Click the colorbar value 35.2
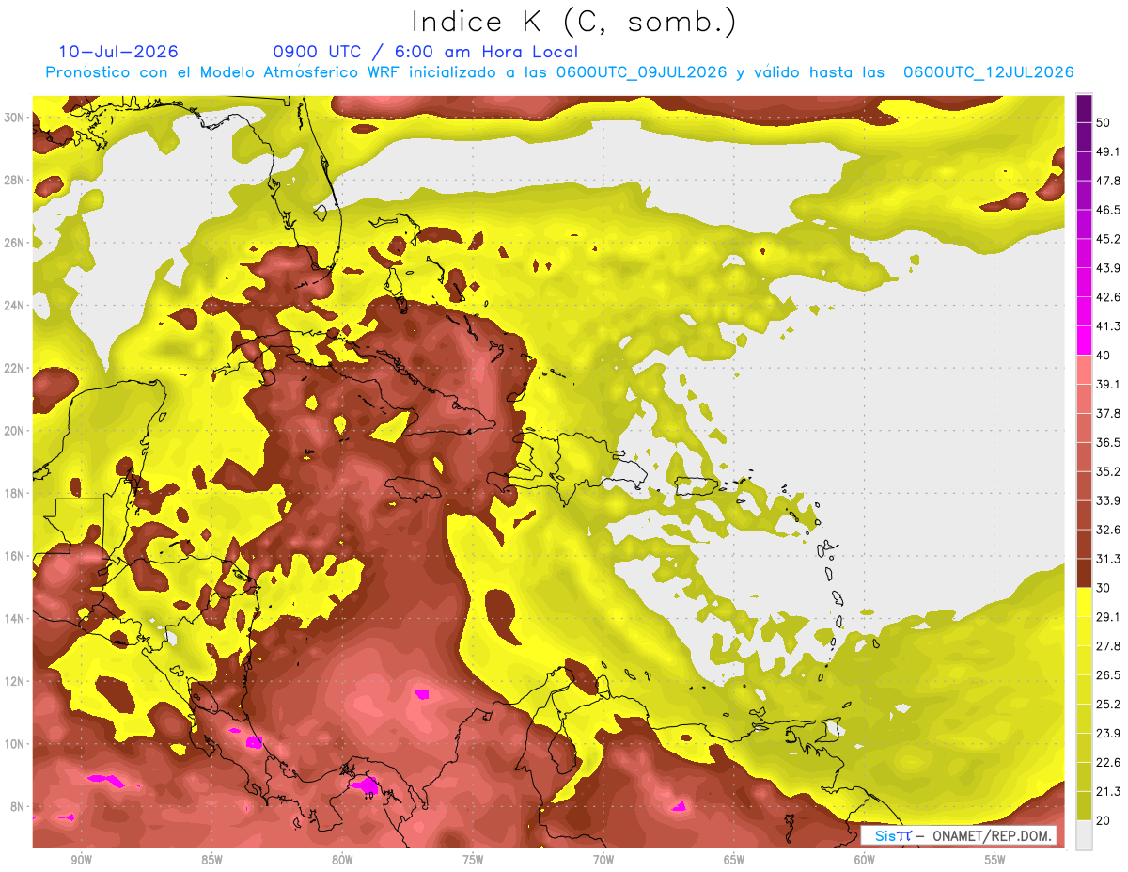Image resolution: width=1128 pixels, height=872 pixels. tap(1108, 471)
